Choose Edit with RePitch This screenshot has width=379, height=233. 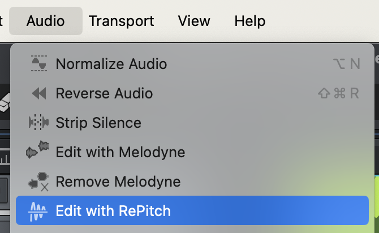[x=113, y=212]
